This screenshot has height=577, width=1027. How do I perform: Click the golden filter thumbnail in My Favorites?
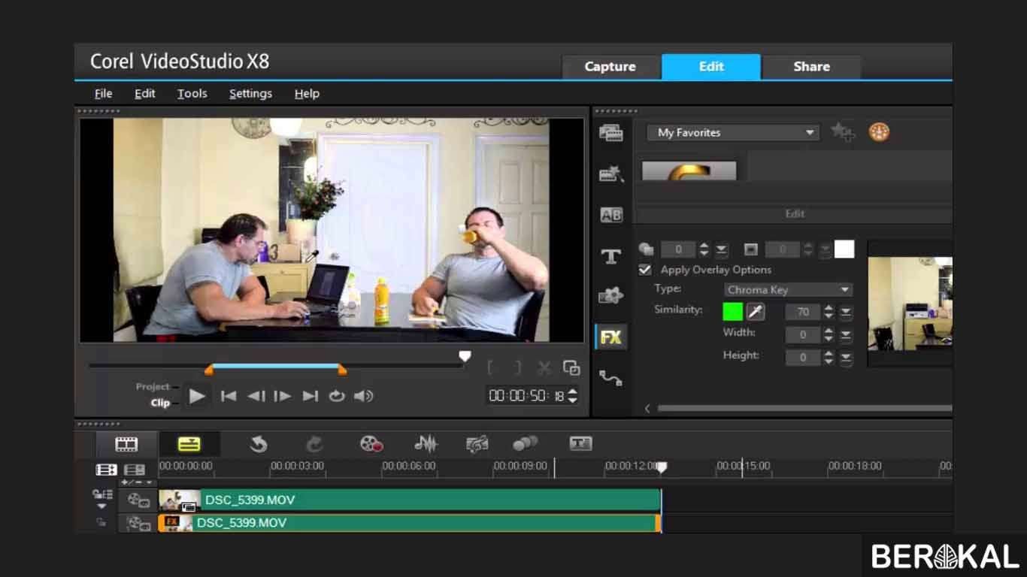click(689, 171)
